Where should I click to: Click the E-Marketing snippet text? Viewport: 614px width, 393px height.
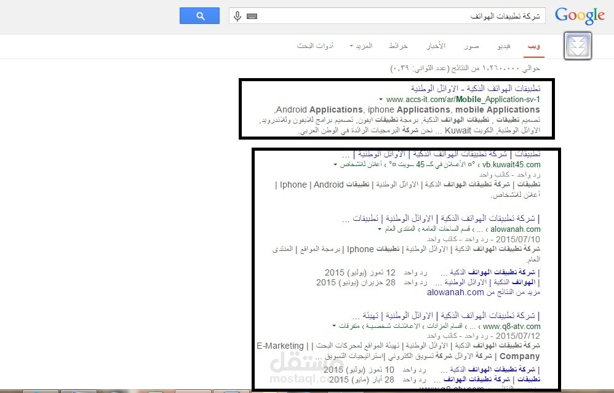280,346
